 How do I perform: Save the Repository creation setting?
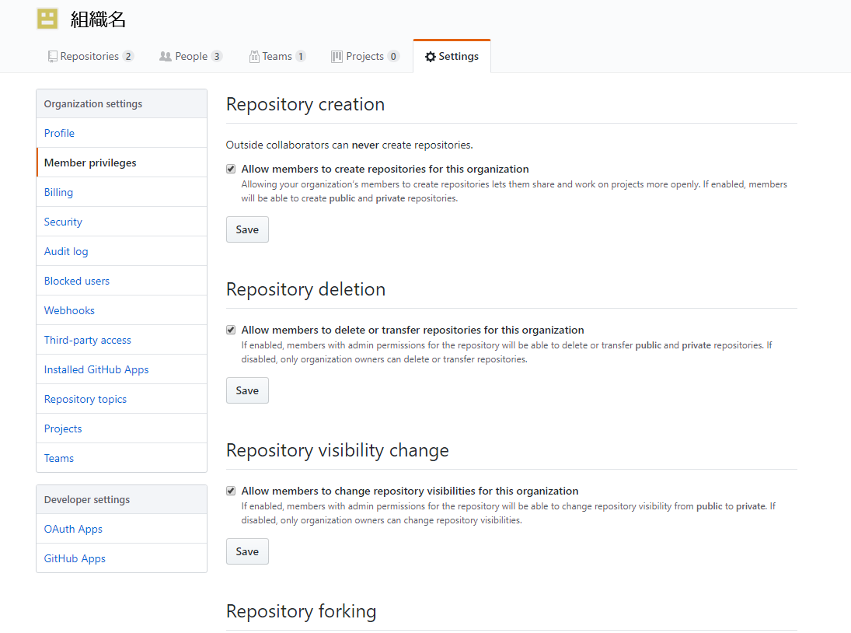coord(247,229)
